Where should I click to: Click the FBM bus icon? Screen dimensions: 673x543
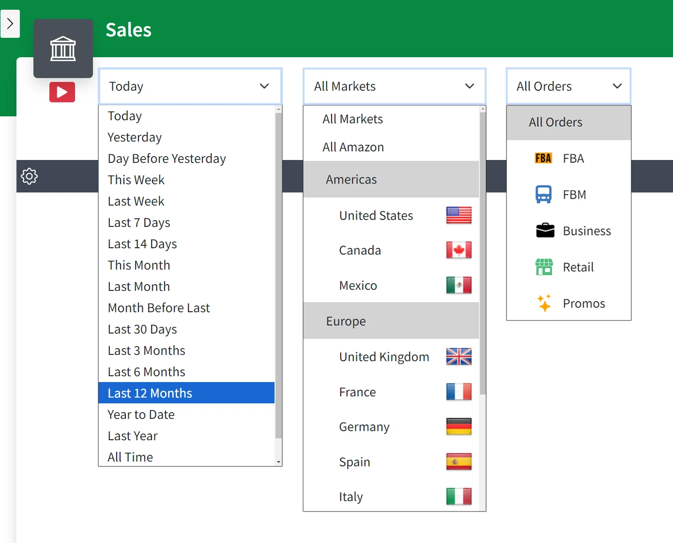point(544,194)
